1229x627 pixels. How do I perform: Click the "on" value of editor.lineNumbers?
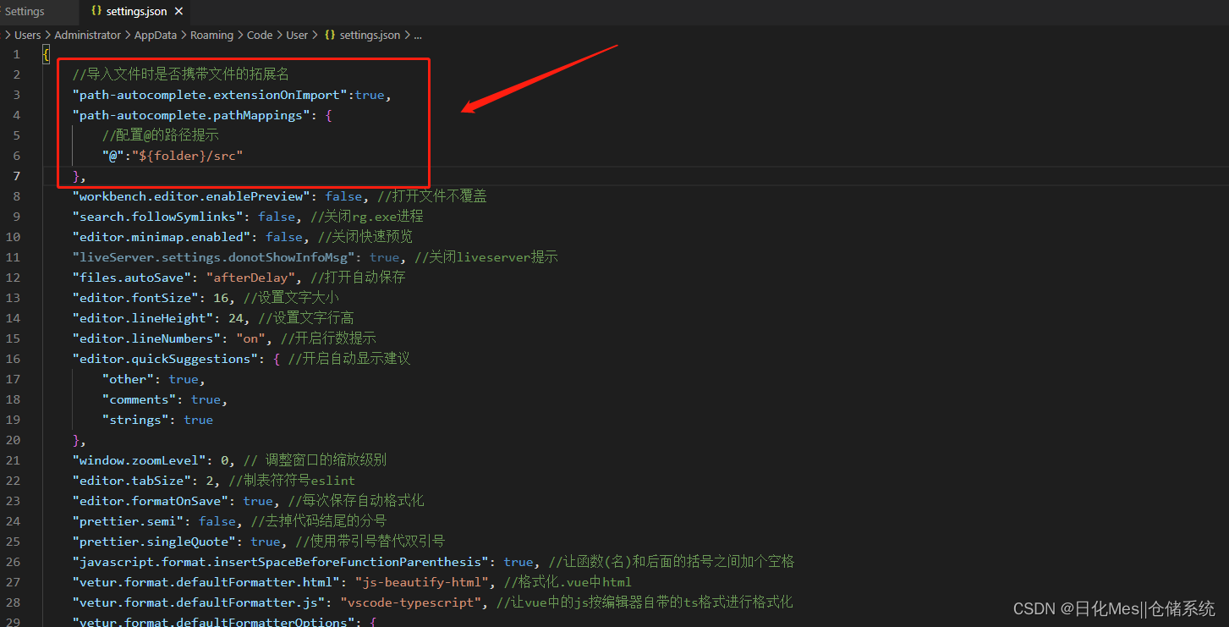tap(250, 338)
